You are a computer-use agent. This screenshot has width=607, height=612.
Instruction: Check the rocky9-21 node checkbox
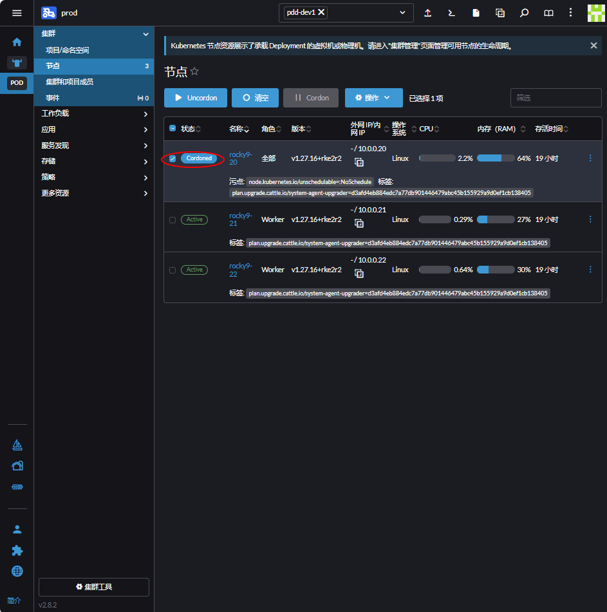click(173, 220)
